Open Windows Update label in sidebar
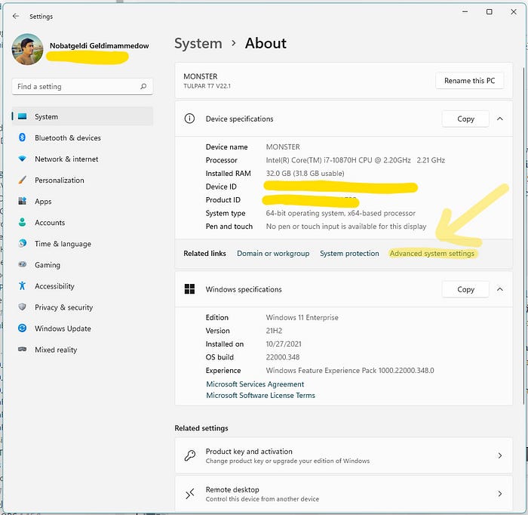This screenshot has height=515, width=528. [63, 328]
